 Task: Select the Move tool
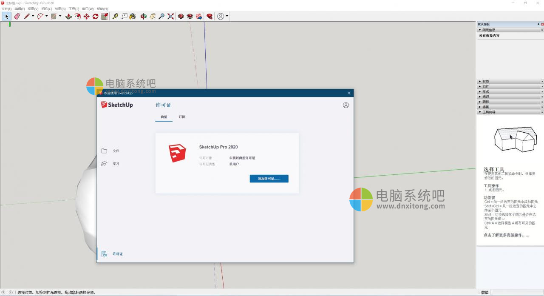86,16
